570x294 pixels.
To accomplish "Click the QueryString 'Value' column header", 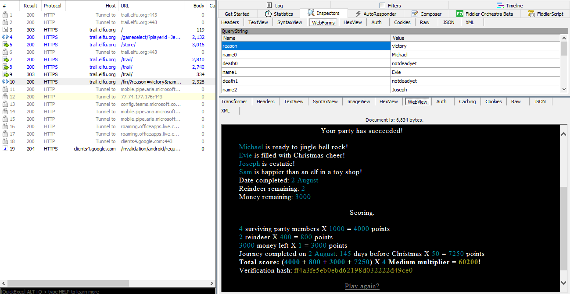I will tap(476, 38).
